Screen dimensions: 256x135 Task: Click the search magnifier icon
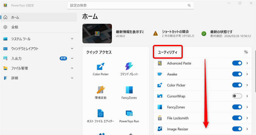point(189,5)
